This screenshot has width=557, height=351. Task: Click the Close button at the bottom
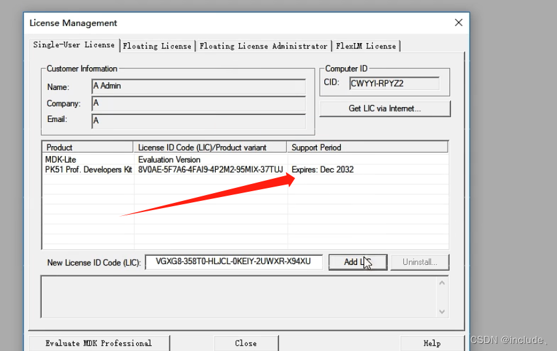click(x=246, y=343)
